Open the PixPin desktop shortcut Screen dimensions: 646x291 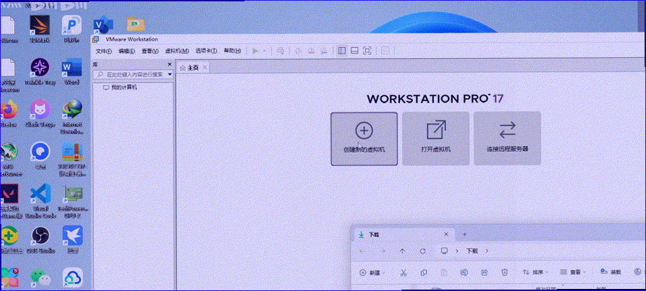[x=72, y=29]
